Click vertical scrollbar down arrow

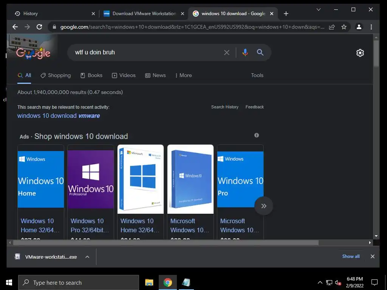[x=376, y=236]
